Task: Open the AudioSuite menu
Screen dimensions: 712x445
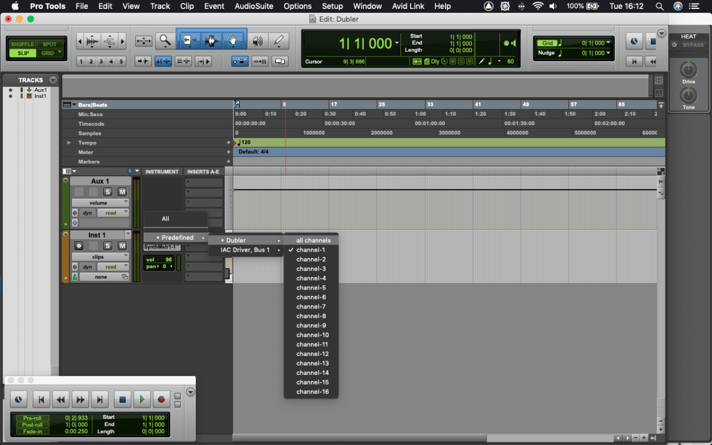Action: pyautogui.click(x=255, y=7)
